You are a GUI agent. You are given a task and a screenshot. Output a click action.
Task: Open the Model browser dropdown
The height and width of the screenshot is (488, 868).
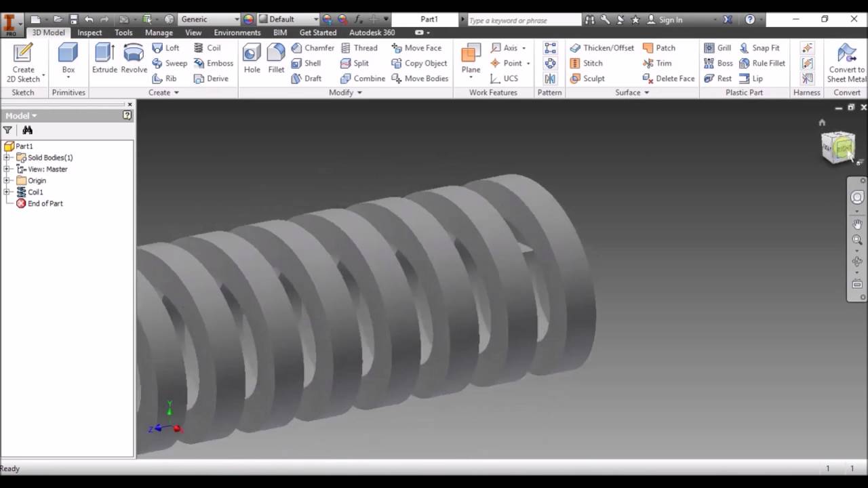tap(21, 115)
